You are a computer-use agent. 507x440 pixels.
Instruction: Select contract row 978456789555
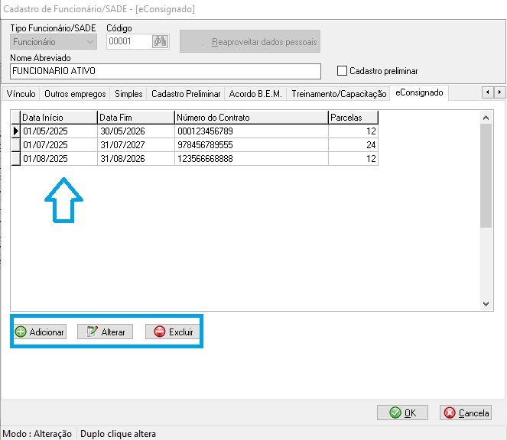249,145
